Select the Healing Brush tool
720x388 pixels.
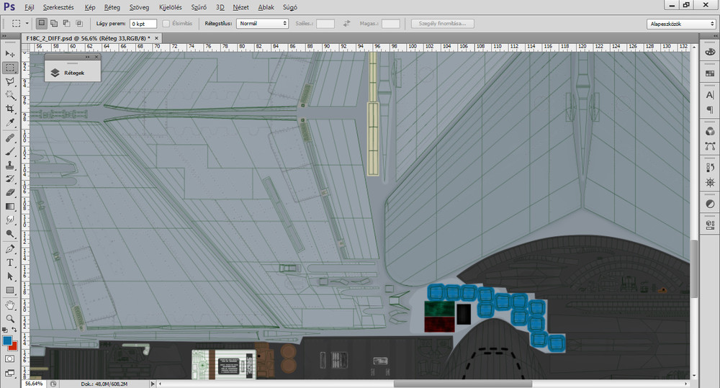(10, 137)
